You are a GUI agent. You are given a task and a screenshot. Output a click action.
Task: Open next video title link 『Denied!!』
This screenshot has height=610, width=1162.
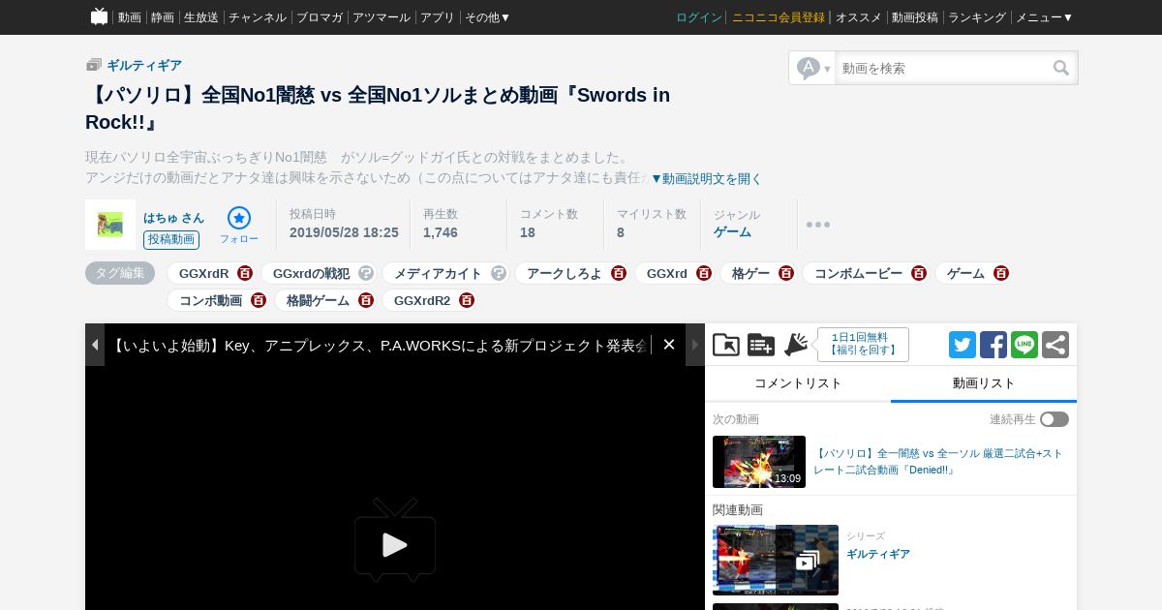coord(938,462)
